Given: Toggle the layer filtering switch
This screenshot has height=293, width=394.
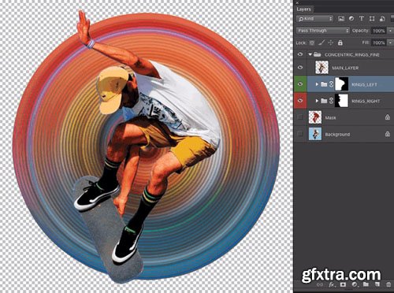Looking at the screenshot, I should click(392, 19).
